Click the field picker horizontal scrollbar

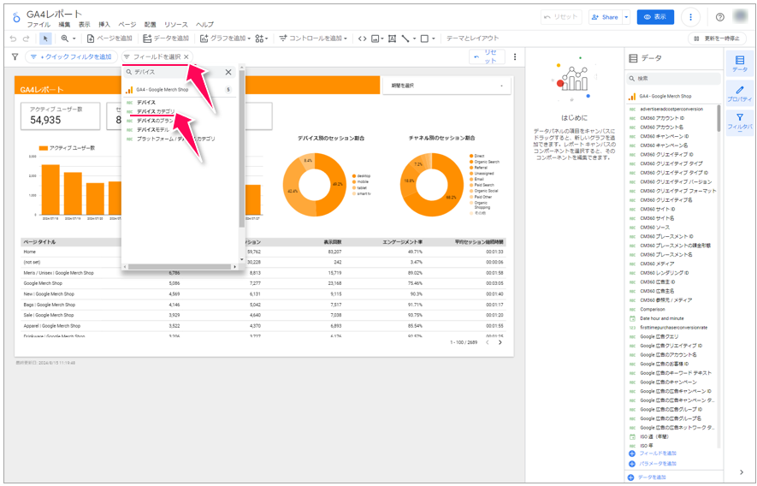(180, 267)
